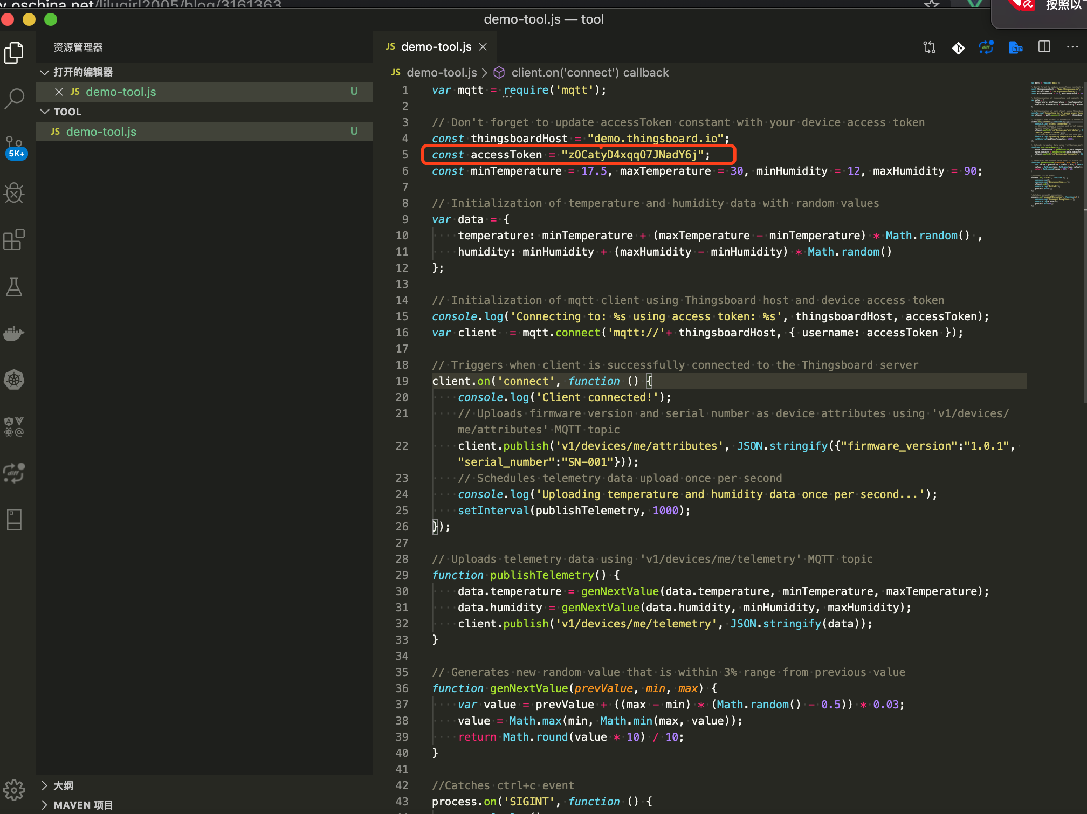Open the Search view icon

pyautogui.click(x=15, y=99)
